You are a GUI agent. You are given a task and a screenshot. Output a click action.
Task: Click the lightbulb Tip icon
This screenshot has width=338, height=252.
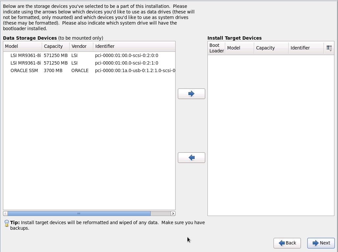(x=7, y=223)
